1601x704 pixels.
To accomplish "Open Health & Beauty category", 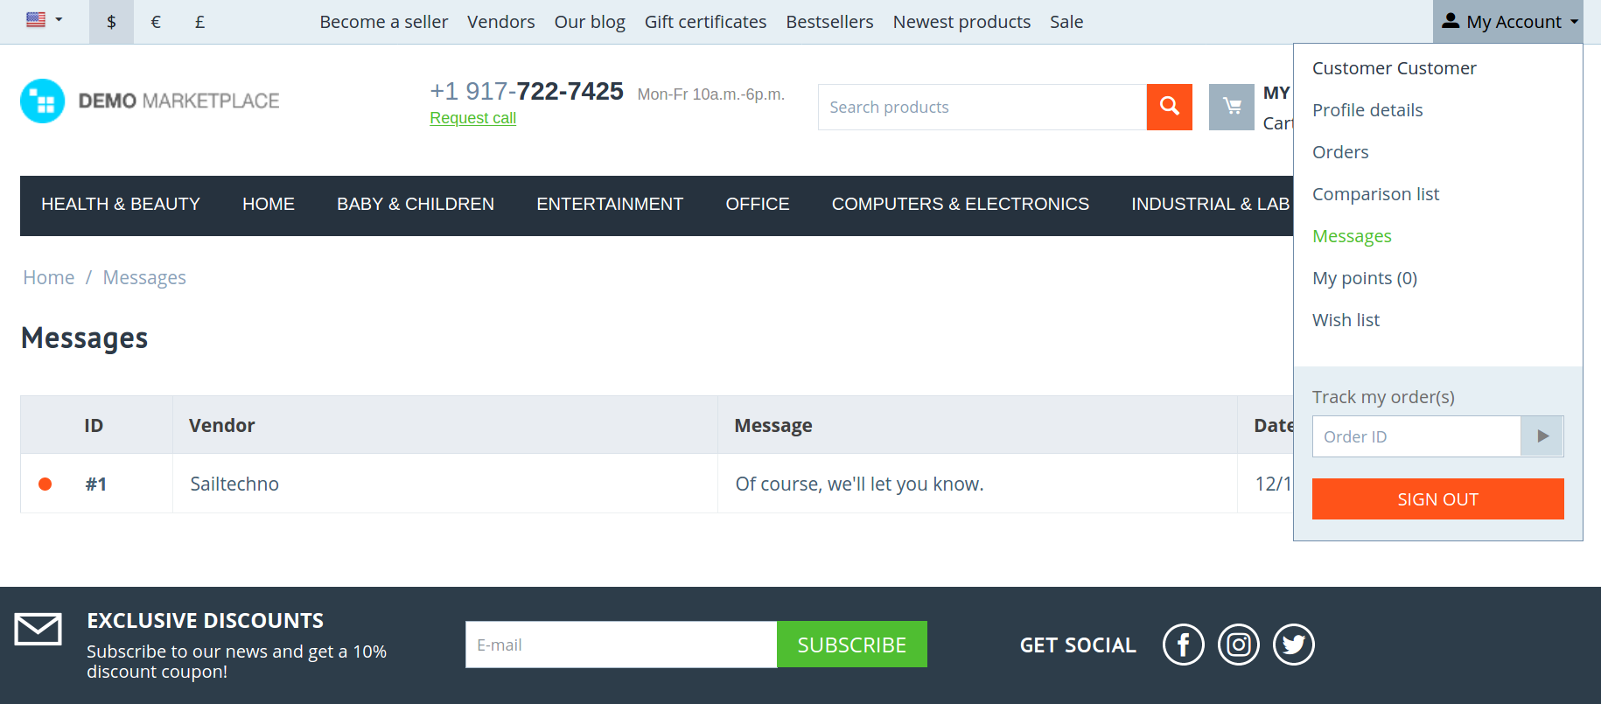I will coord(121,205).
